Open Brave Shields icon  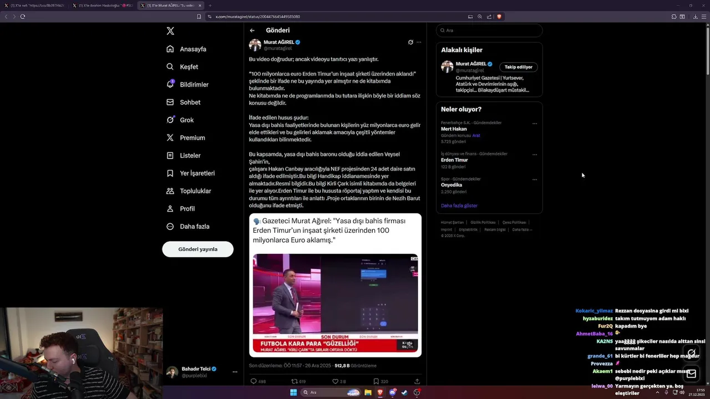(499, 17)
